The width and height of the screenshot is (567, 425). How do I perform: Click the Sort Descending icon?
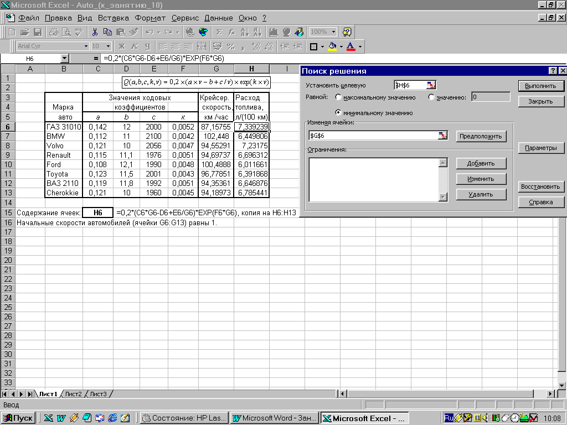257,32
